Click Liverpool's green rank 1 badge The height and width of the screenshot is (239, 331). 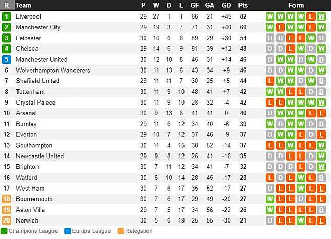pos(6,16)
